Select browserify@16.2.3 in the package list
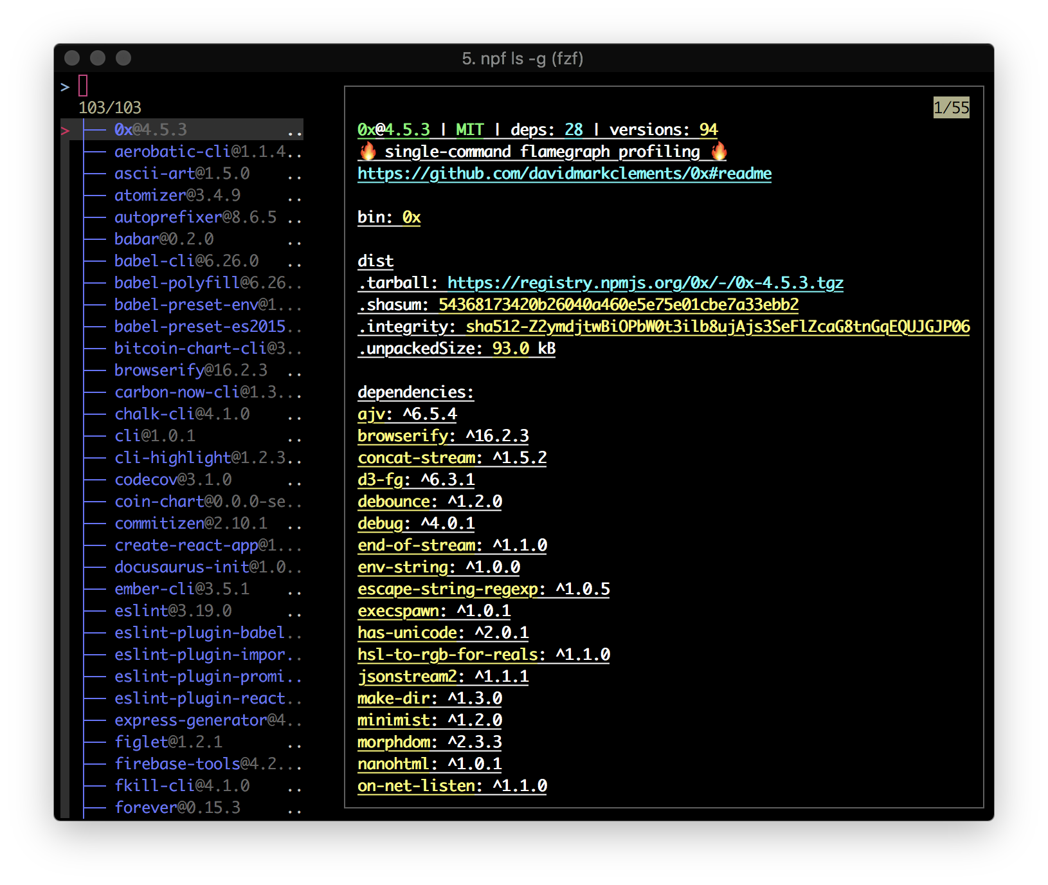 (182, 370)
